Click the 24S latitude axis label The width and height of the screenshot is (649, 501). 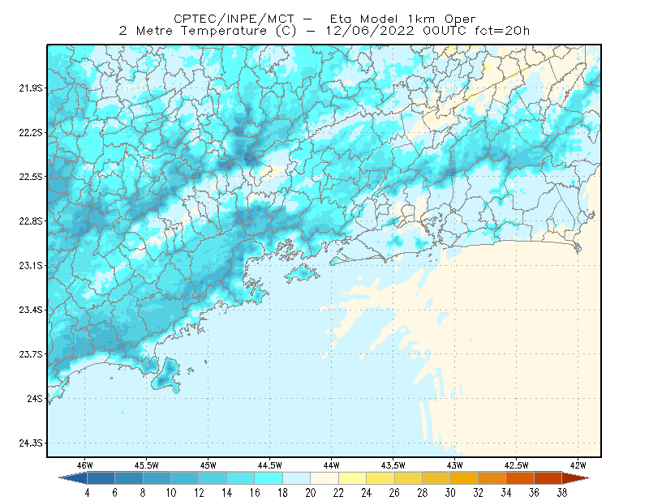tap(35, 399)
